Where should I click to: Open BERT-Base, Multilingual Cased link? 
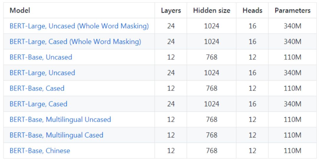point(56,135)
